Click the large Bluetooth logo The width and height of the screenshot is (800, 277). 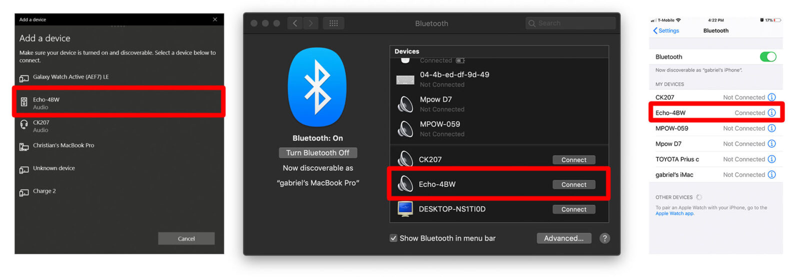(x=317, y=87)
